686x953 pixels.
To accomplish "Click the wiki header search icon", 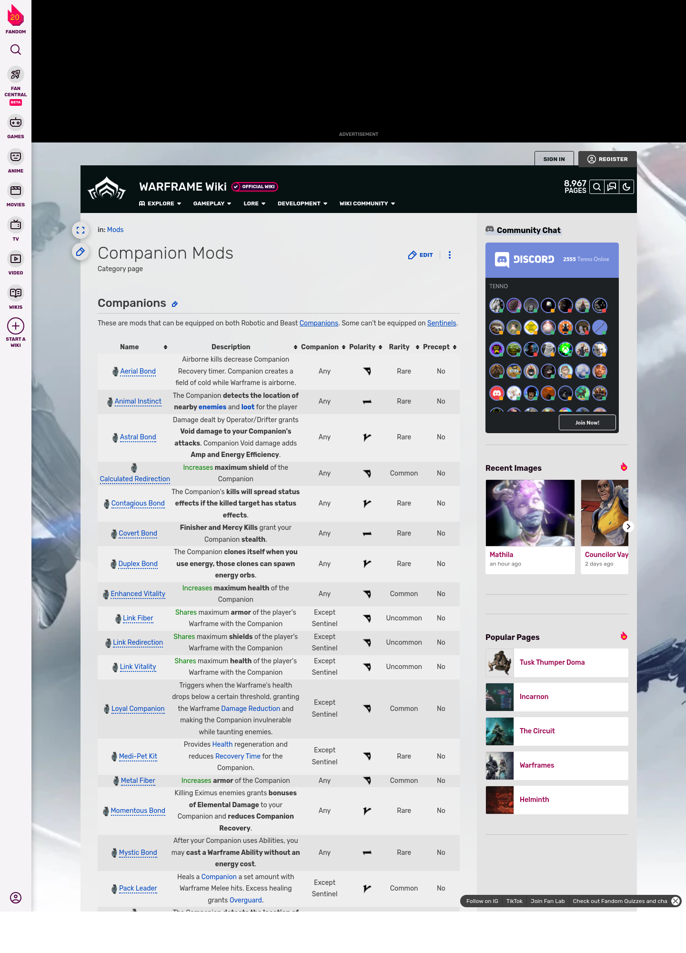I will pos(596,187).
